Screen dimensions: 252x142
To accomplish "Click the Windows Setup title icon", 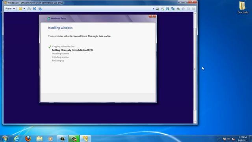I will 48,19.
